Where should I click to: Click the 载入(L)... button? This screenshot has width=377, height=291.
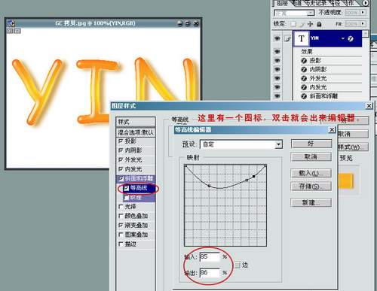[x=311, y=173]
